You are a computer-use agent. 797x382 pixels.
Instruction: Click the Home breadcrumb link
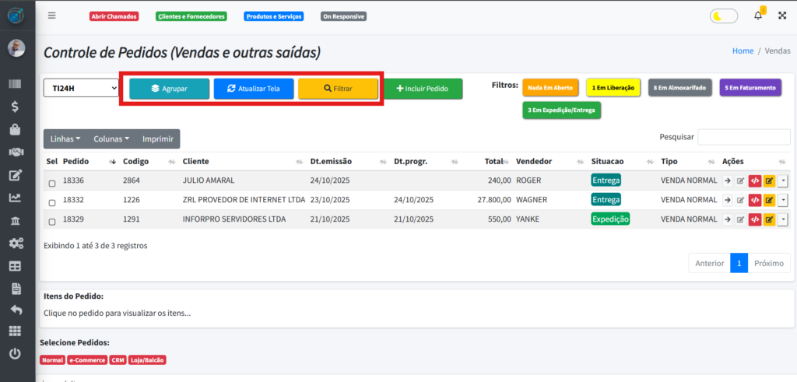[x=743, y=51]
